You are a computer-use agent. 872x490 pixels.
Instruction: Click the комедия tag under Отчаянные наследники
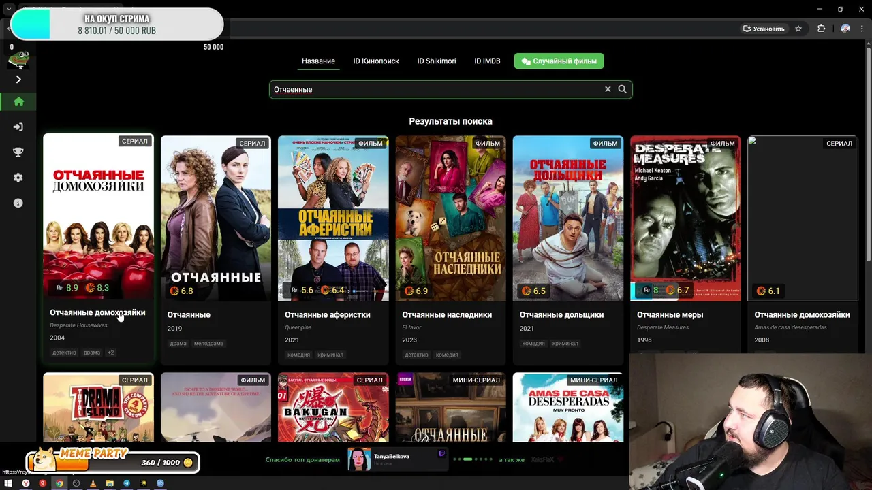[447, 355]
